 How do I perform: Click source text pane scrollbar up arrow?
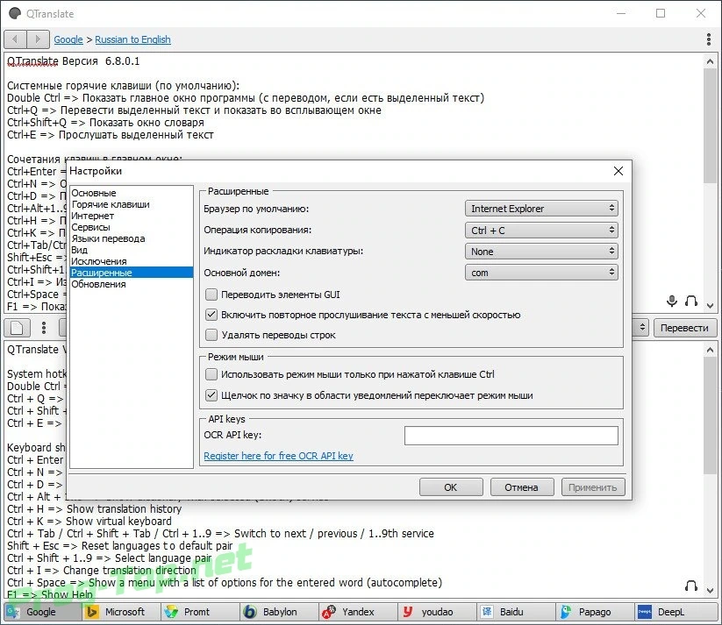(710, 61)
